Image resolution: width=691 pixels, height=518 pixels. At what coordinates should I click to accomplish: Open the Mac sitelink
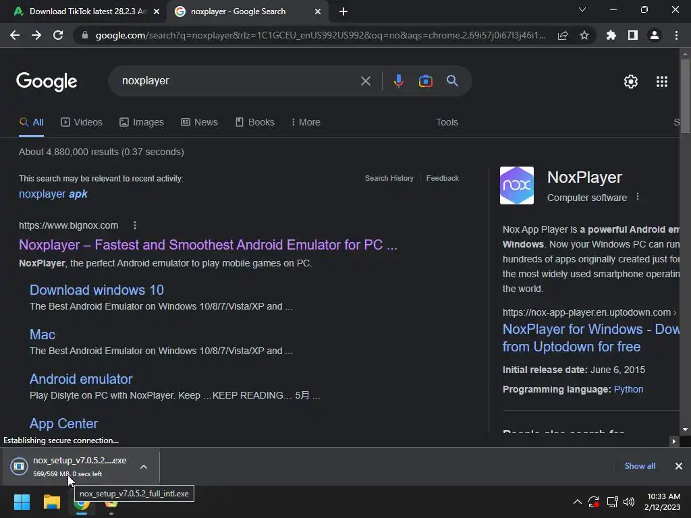pyautogui.click(x=43, y=335)
